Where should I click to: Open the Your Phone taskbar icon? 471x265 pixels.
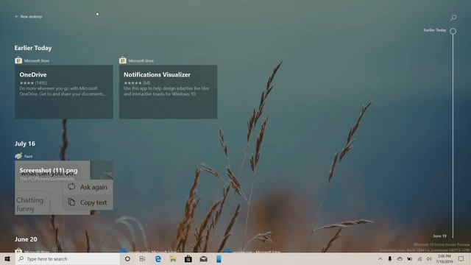point(219,258)
